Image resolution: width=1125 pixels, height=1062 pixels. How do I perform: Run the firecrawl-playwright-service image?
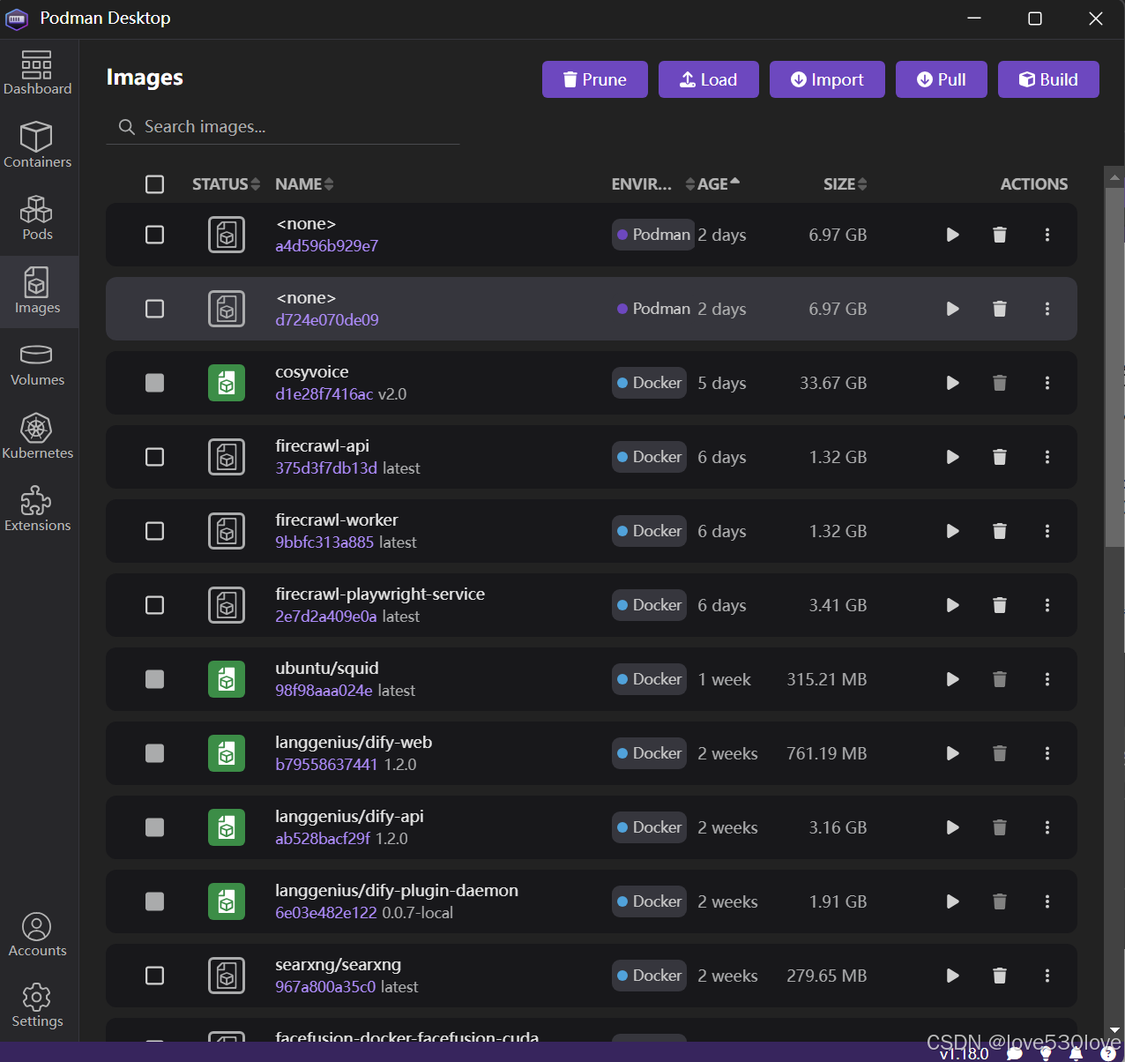point(953,605)
